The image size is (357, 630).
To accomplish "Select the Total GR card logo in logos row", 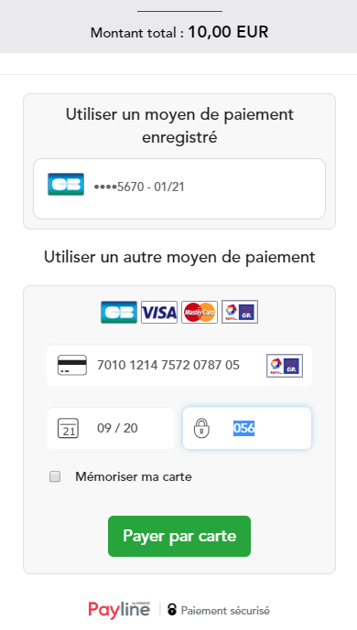I will click(x=240, y=312).
